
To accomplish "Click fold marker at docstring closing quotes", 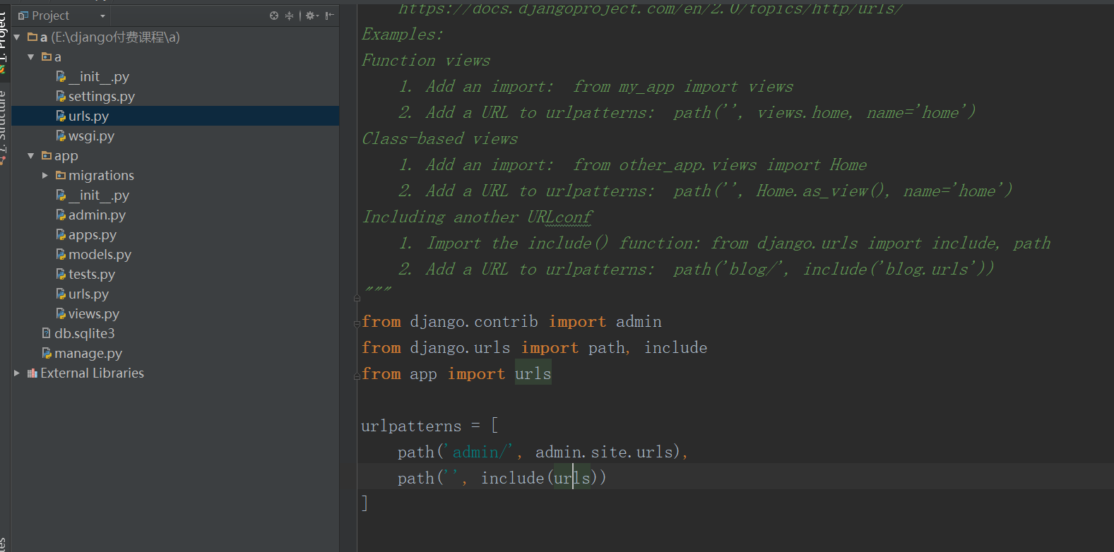I will click(x=357, y=298).
